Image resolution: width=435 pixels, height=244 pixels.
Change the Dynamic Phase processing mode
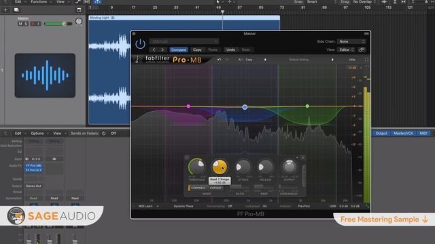pyautogui.click(x=184, y=206)
